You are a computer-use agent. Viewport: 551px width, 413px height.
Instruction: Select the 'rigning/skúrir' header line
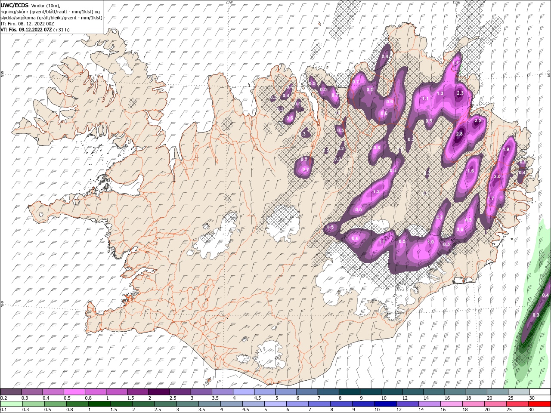click(50, 12)
